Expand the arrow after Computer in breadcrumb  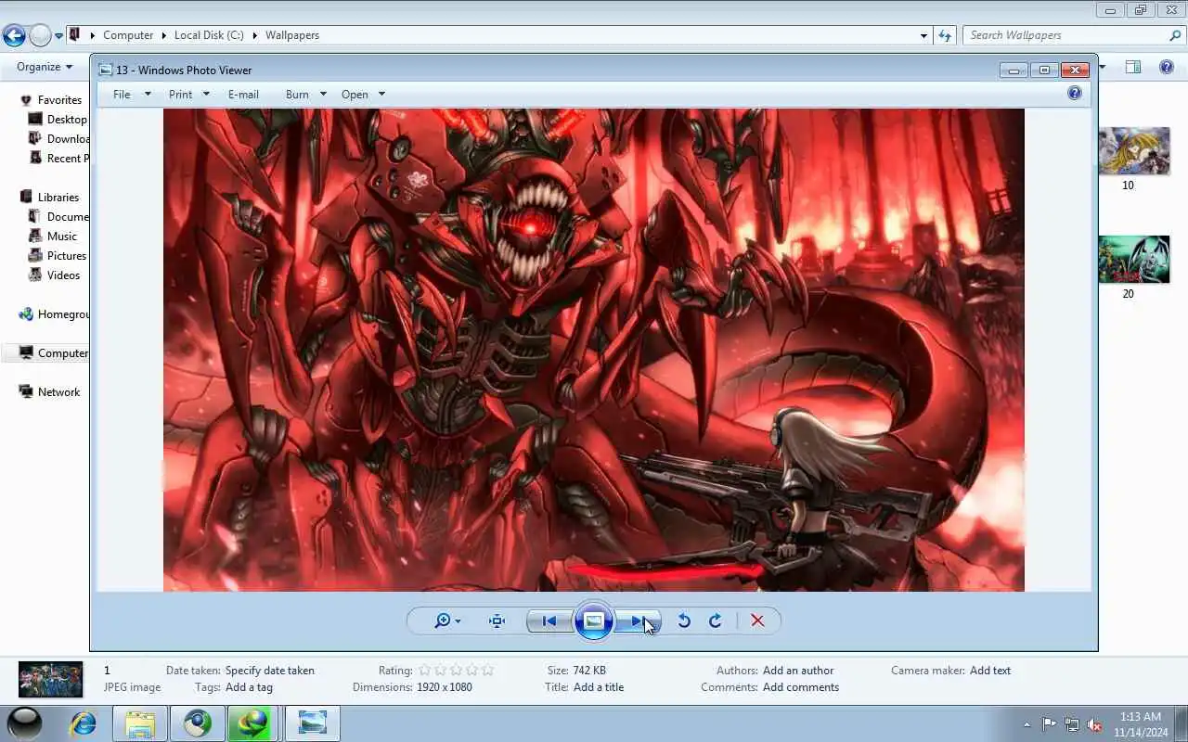[164, 35]
